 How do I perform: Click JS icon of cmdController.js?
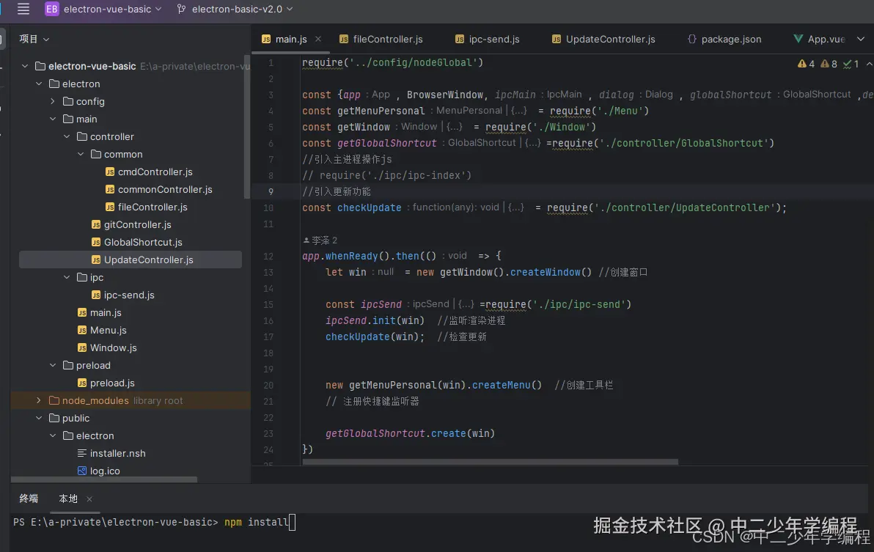110,172
